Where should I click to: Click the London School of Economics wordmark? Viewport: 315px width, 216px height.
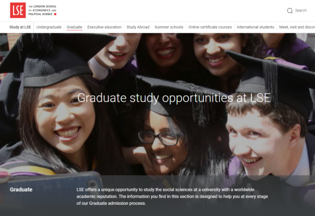[x=42, y=10]
